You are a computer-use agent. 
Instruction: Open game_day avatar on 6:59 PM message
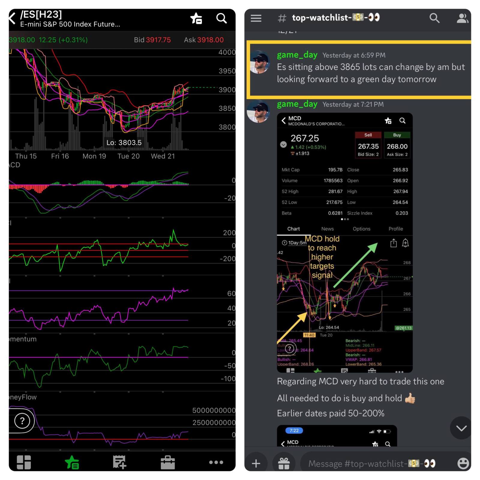[x=259, y=62]
